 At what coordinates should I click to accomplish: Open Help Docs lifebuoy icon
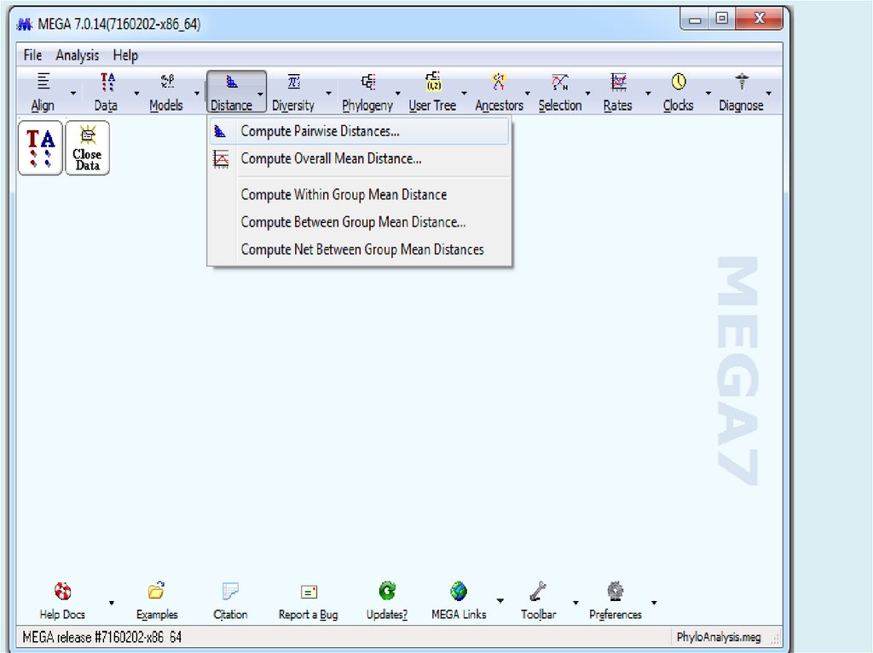(x=62, y=591)
